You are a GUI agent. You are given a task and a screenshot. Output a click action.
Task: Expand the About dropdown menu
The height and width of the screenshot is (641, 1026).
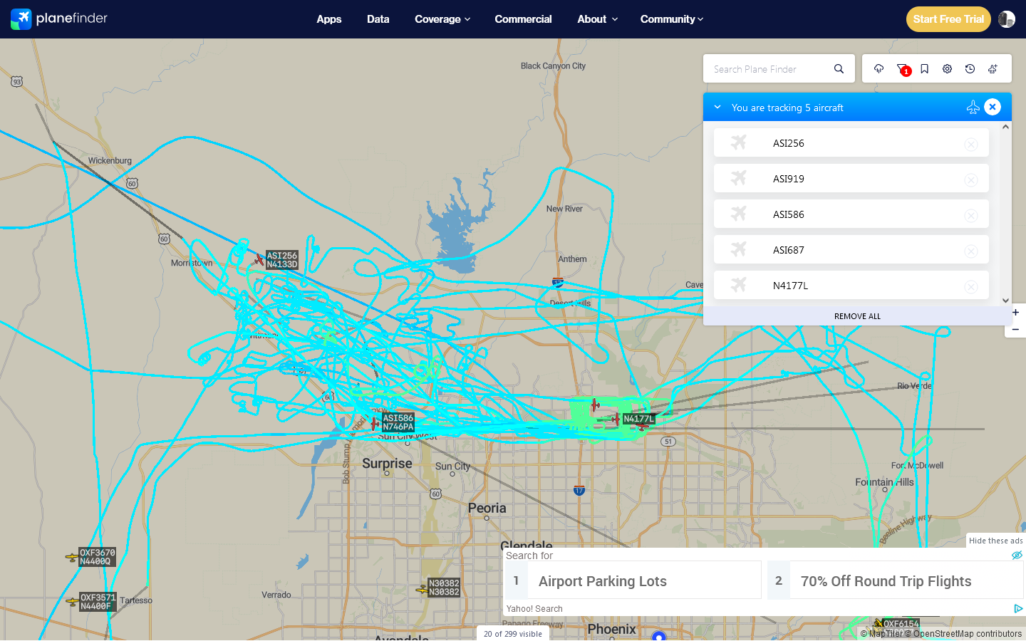[x=597, y=19]
